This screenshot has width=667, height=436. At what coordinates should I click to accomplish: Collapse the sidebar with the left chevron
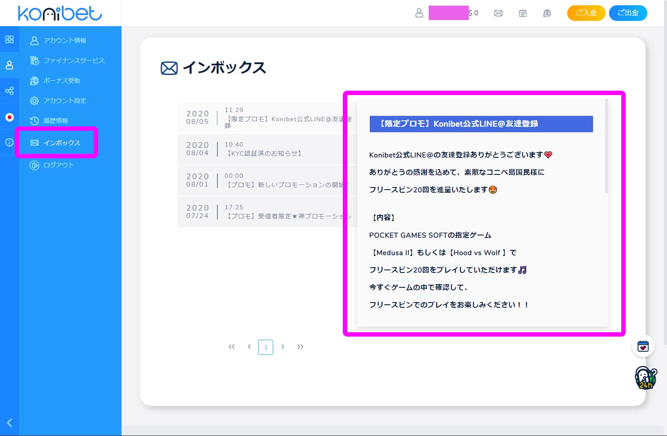click(x=9, y=422)
